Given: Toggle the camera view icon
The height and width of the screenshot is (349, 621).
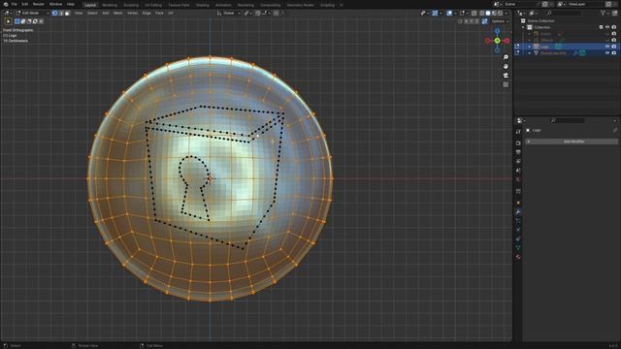Looking at the screenshot, I should (x=506, y=76).
